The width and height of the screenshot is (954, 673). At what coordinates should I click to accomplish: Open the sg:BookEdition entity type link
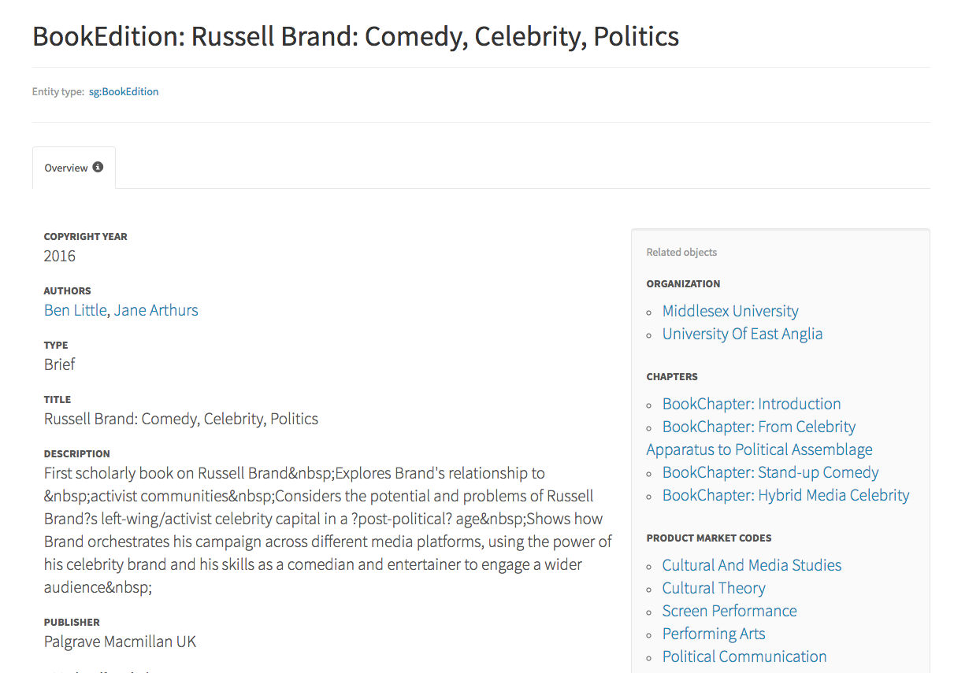tap(124, 92)
